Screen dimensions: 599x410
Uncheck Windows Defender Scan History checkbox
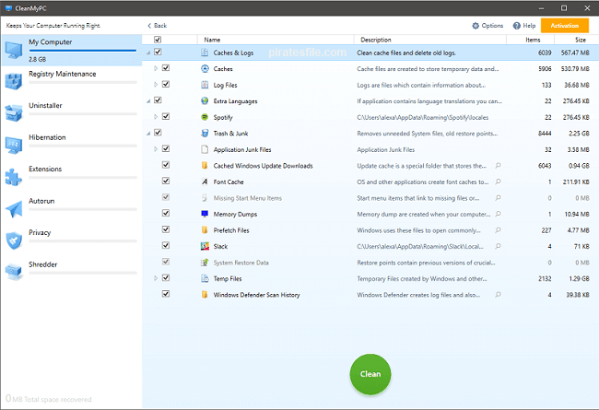166,294
